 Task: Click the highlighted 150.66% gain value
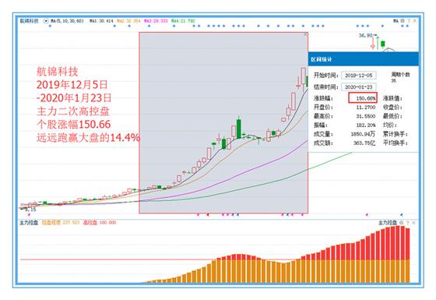click(x=363, y=98)
